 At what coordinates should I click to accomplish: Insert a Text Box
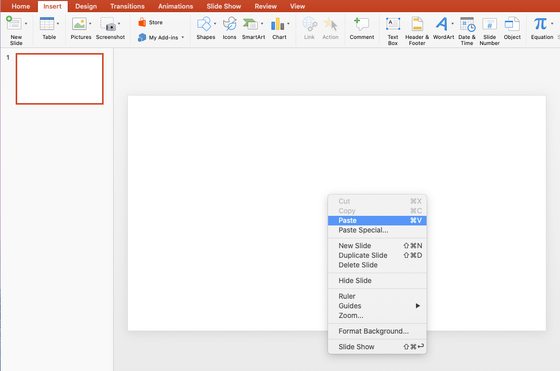393,31
